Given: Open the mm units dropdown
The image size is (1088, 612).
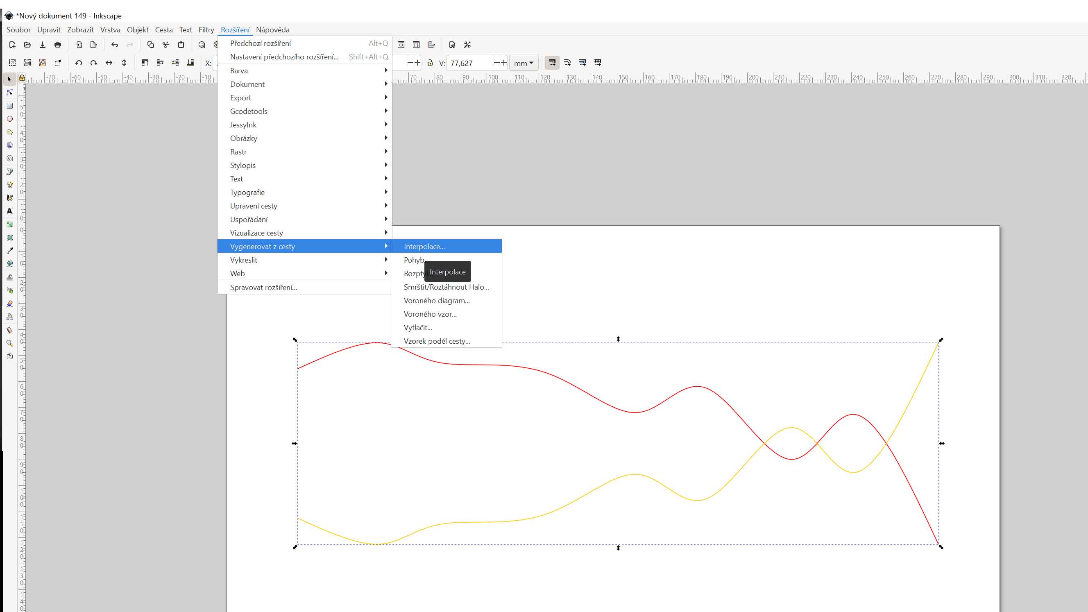Looking at the screenshot, I should click(524, 63).
